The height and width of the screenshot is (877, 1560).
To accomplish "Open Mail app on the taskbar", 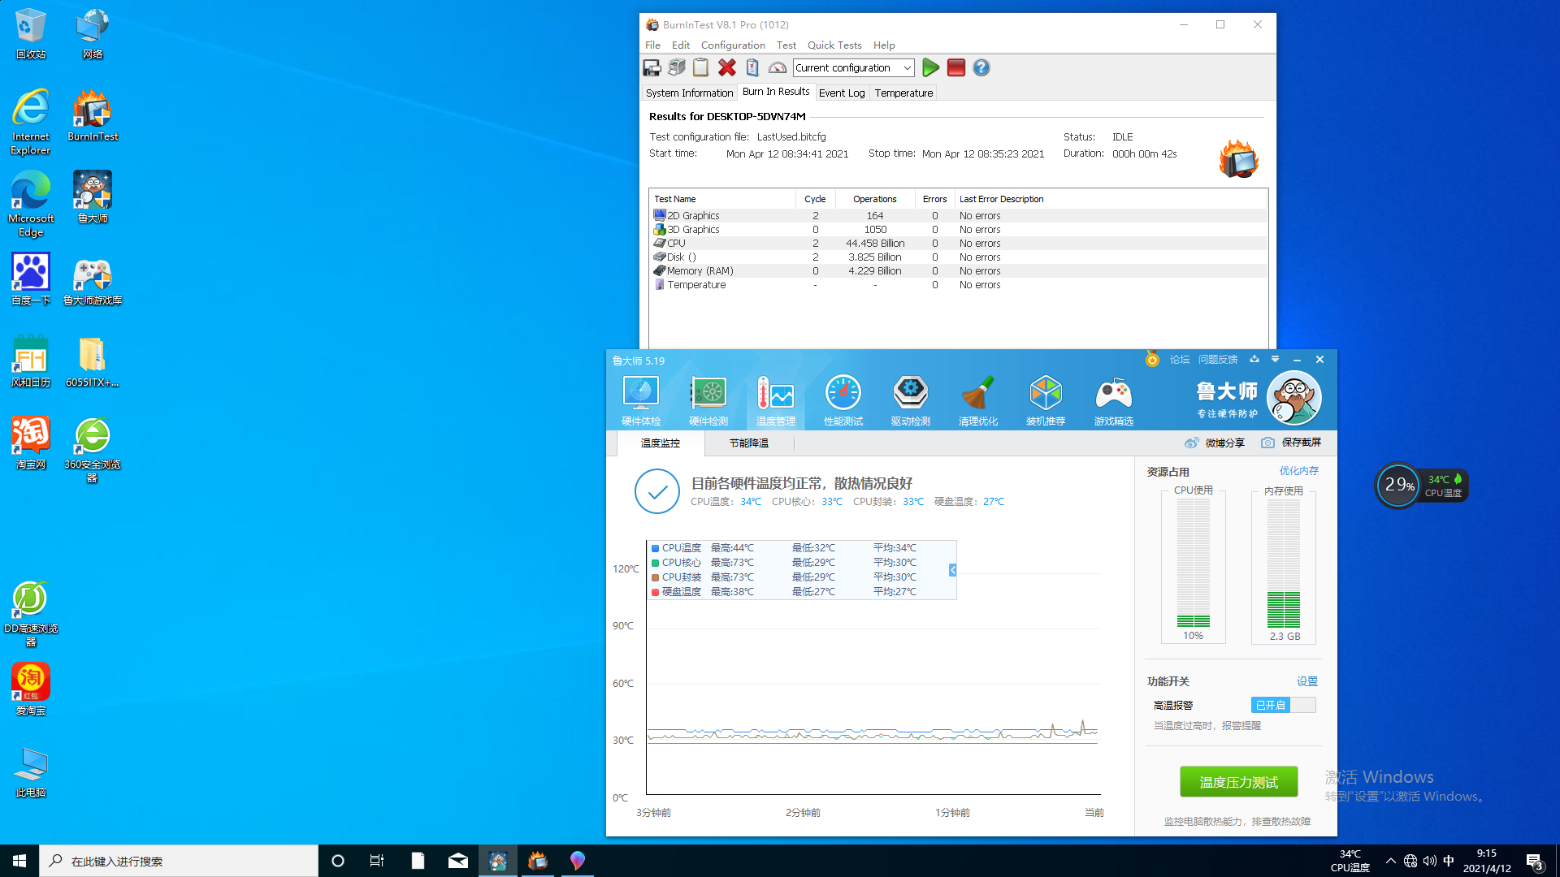I will 458,861.
